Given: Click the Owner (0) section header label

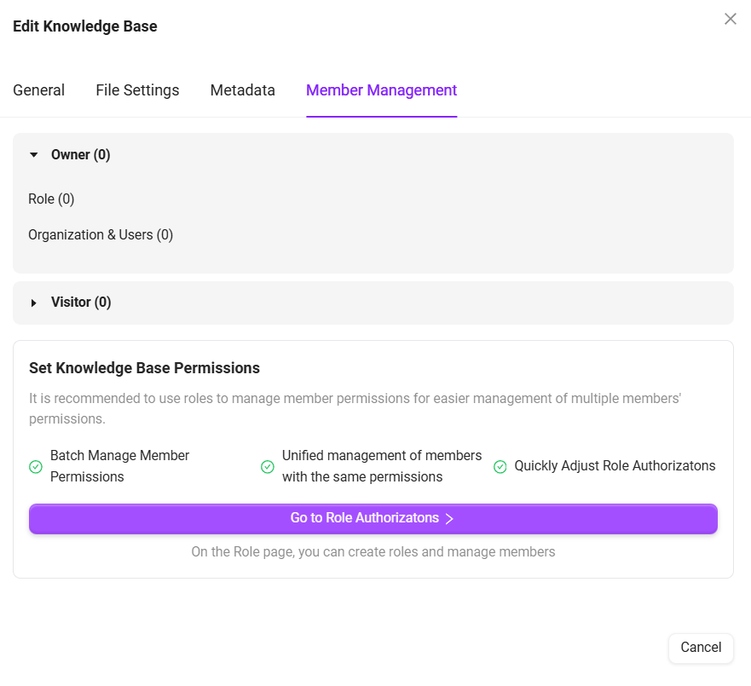Looking at the screenshot, I should pyautogui.click(x=81, y=155).
